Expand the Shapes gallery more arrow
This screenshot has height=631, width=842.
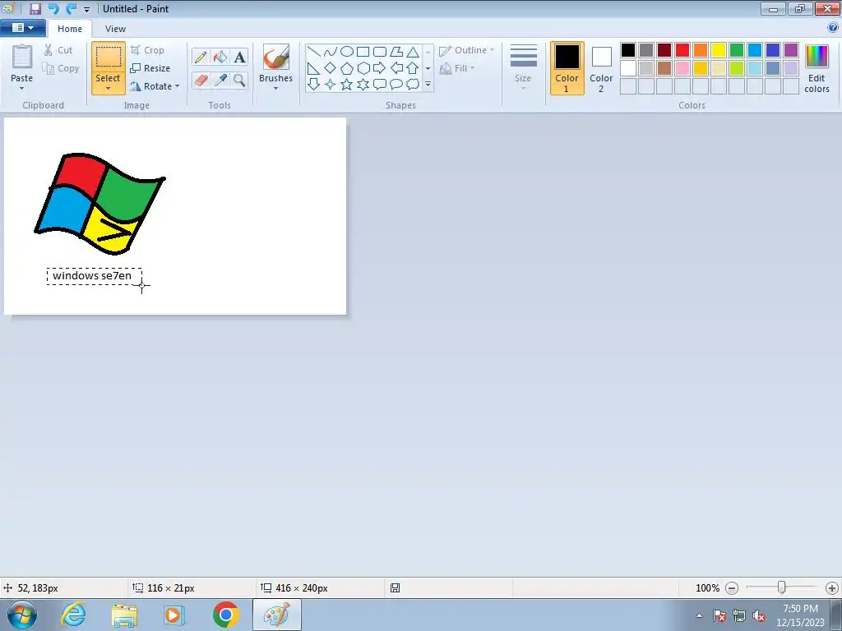click(428, 85)
